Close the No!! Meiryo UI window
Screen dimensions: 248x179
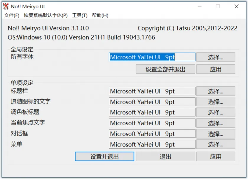tap(236, 6)
